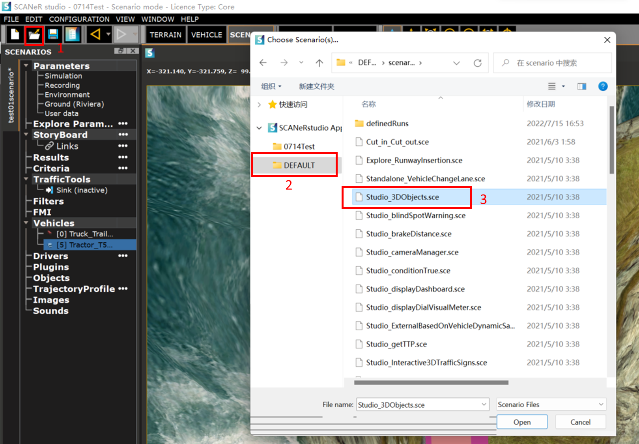The image size is (639, 444).
Task: Collapse the Parameters tree node
Action: 26,66
